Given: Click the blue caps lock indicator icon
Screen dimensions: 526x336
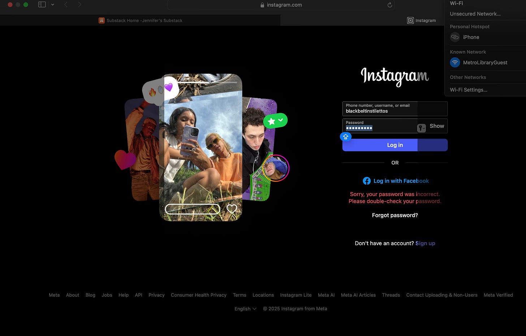Looking at the screenshot, I should (346, 137).
